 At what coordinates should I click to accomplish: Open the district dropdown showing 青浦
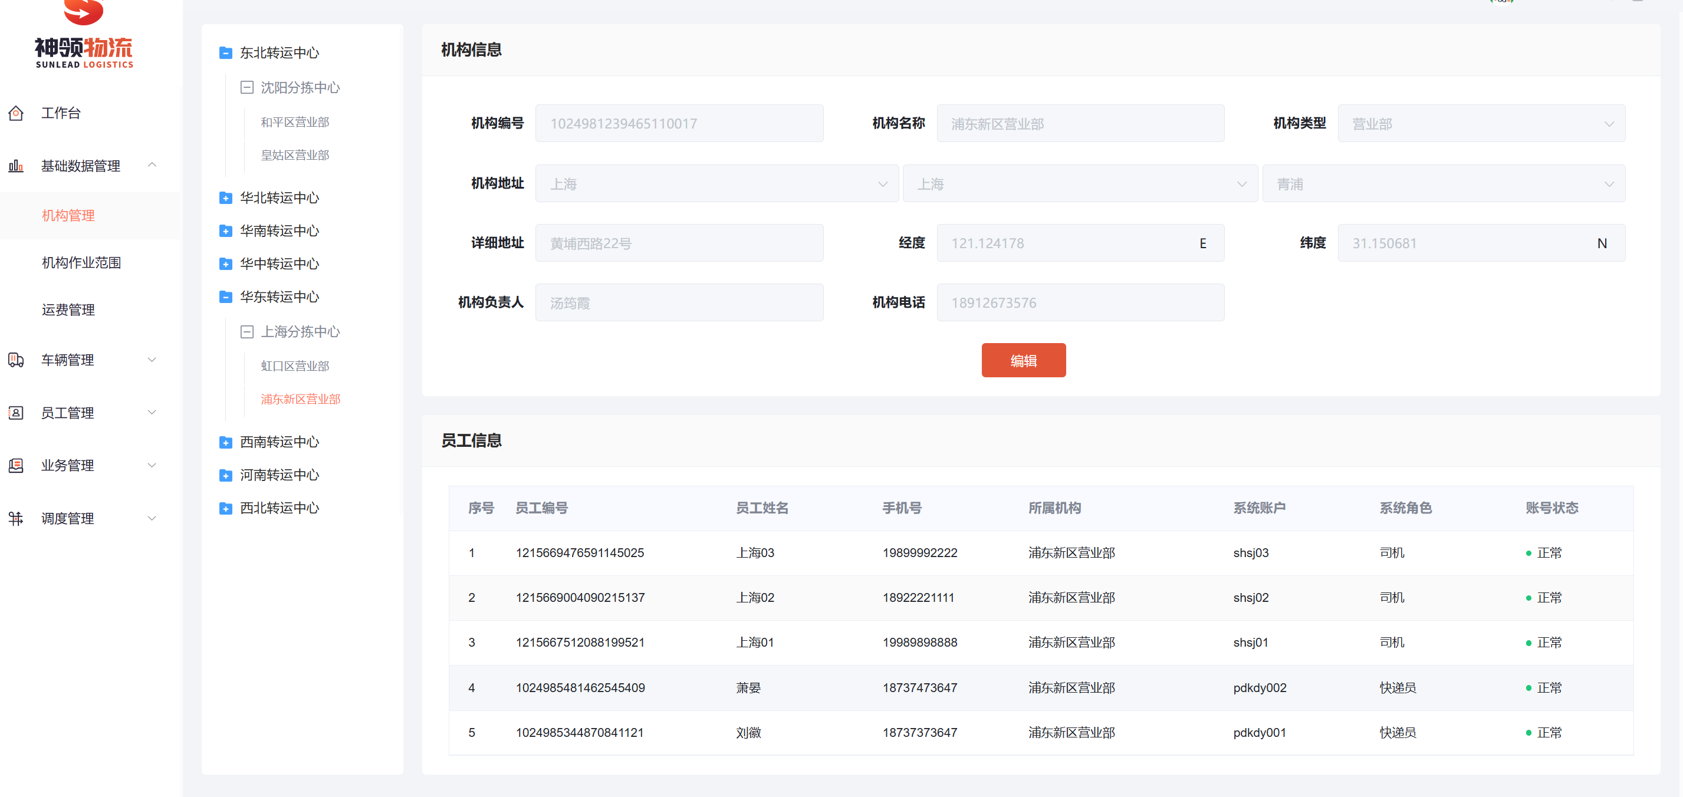(x=1443, y=183)
